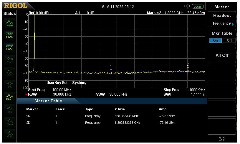Turn the Mkr Table On
The width and height of the screenshot is (240, 144).
click(215, 40)
